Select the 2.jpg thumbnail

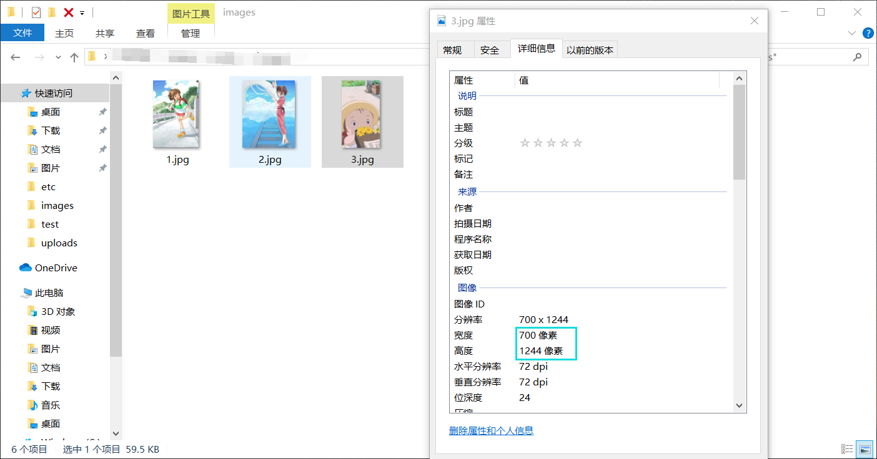click(270, 114)
